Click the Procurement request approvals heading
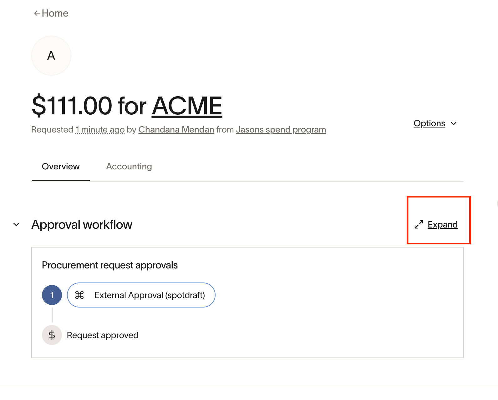The width and height of the screenshot is (498, 400). 110,265
